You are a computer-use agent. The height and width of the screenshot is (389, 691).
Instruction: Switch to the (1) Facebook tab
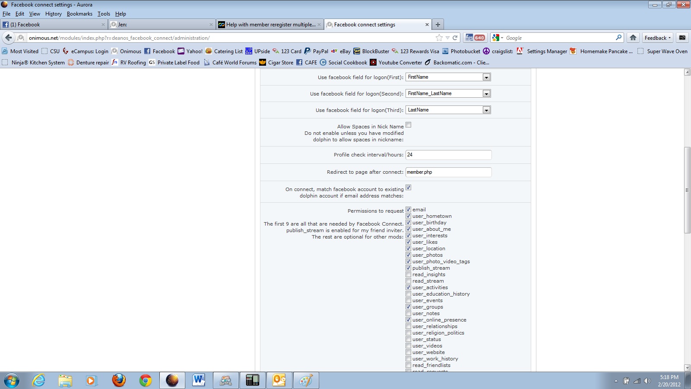pyautogui.click(x=52, y=25)
